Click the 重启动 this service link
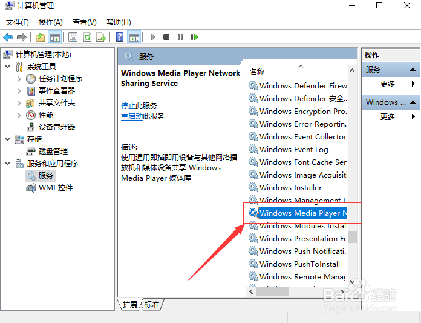 132,116
